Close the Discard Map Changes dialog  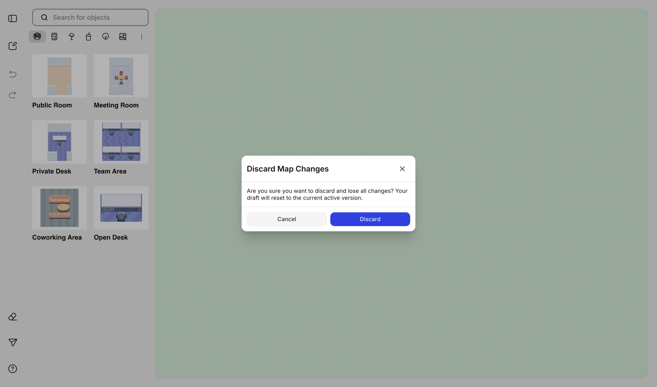click(x=402, y=168)
